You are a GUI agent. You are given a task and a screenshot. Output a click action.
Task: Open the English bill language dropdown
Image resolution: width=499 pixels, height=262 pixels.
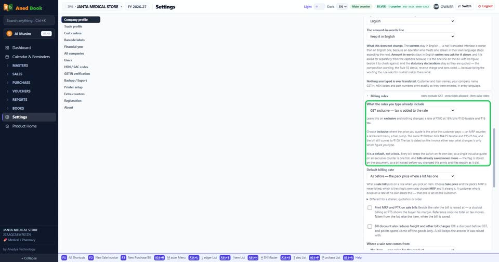411,21
